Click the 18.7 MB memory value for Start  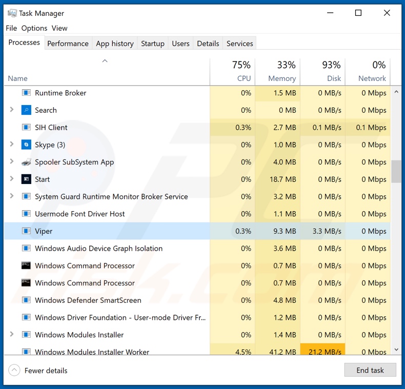(x=283, y=179)
